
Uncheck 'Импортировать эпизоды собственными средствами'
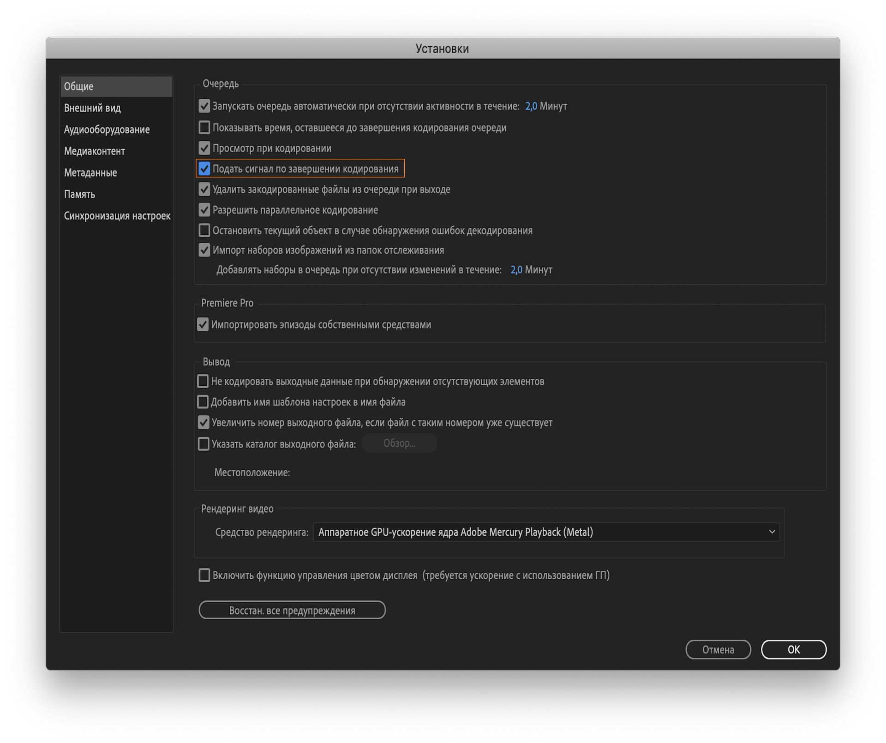point(203,324)
